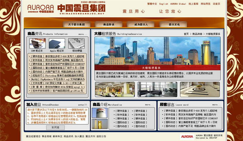Open the 震旦文化 navigation tab
Screen dimensions: 243x141
point(174,25)
